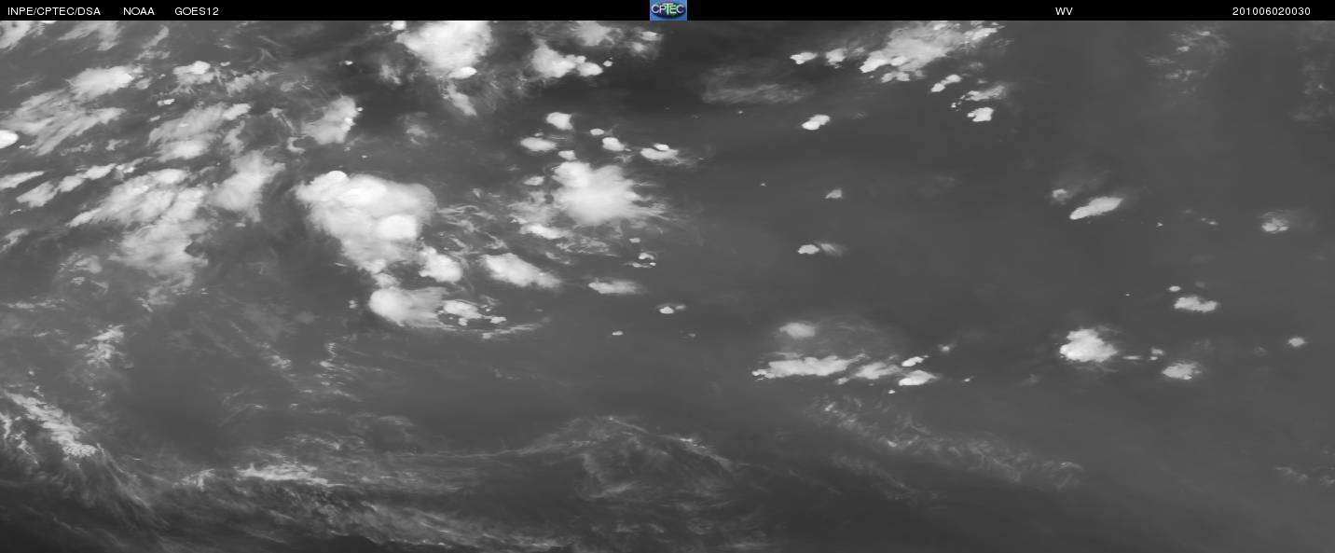Viewport: 1335px width, 553px height.
Task: Click the GOES12 satellite label
Action: [x=197, y=11]
